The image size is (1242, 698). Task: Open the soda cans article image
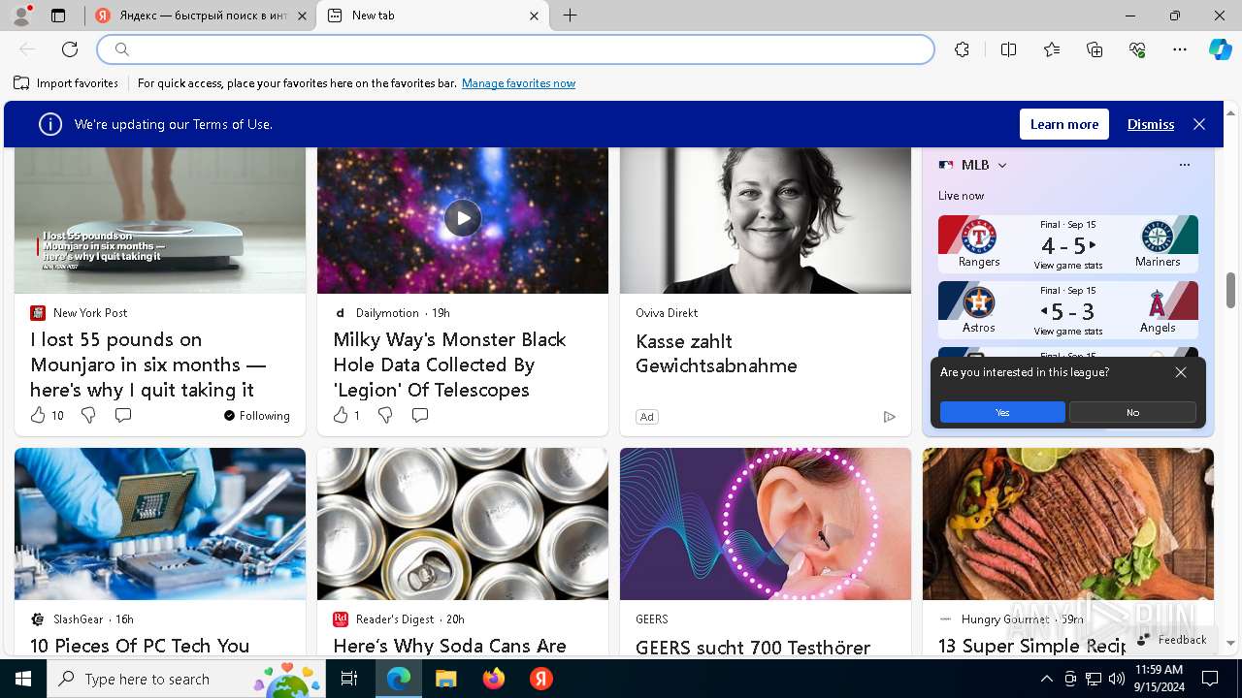pyautogui.click(x=463, y=523)
